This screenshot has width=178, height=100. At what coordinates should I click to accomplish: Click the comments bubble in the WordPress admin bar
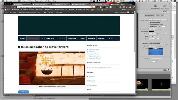pos(45,12)
